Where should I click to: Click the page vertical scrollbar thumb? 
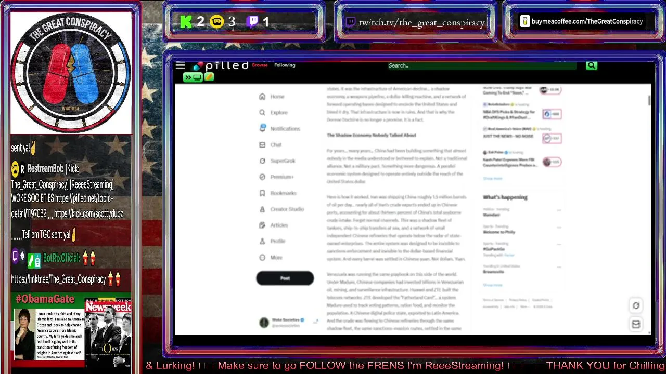point(650,100)
